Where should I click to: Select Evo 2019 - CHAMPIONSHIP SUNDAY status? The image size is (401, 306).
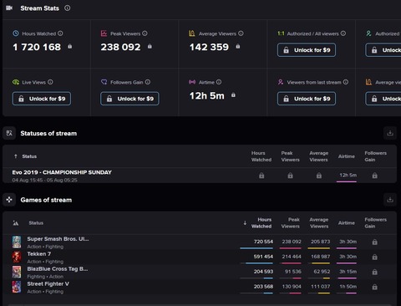point(62,172)
